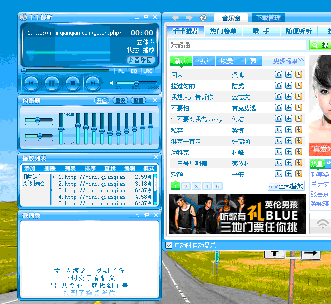Refresh the music window page
Image resolution: width=331 pixels, height=304 pixels.
pyautogui.click(x=203, y=18)
